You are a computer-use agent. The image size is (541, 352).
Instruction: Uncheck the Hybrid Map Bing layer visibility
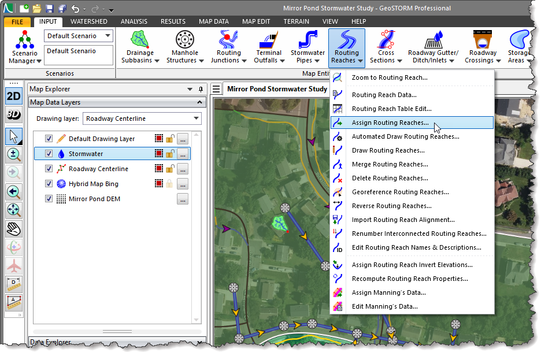point(49,183)
